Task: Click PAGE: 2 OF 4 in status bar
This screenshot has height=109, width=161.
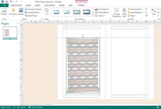Action: (6, 107)
